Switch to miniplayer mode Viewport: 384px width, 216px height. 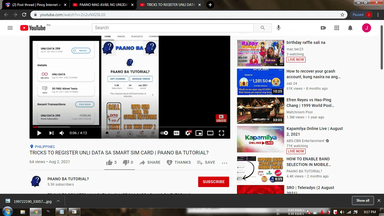coord(199,133)
